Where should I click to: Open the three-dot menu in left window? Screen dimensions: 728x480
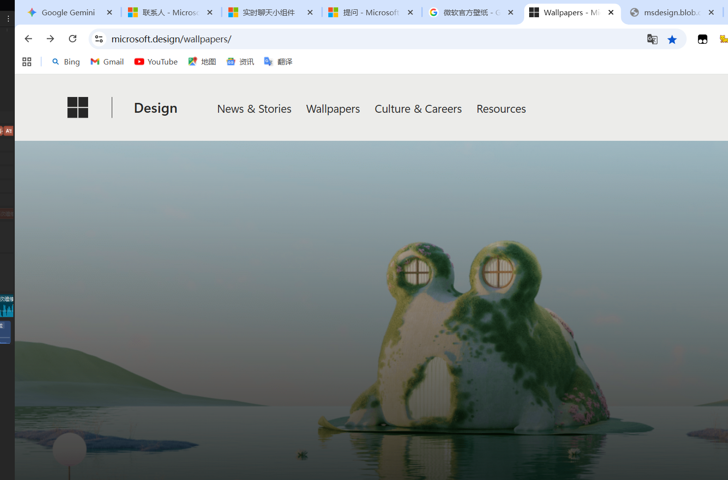(8, 19)
